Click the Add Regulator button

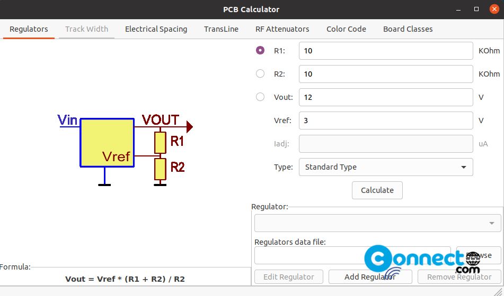(x=370, y=277)
